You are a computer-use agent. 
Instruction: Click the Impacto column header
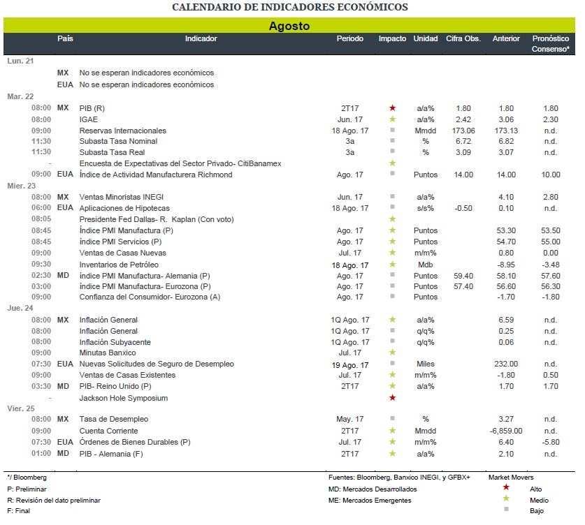tap(392, 39)
